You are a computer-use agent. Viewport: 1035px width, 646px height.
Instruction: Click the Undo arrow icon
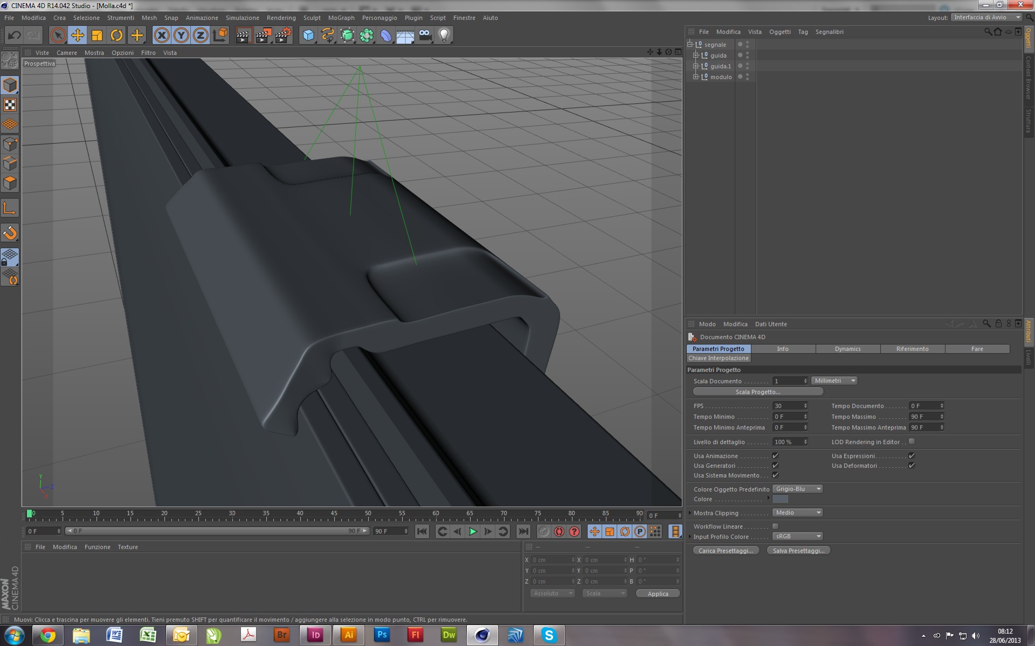(14, 36)
